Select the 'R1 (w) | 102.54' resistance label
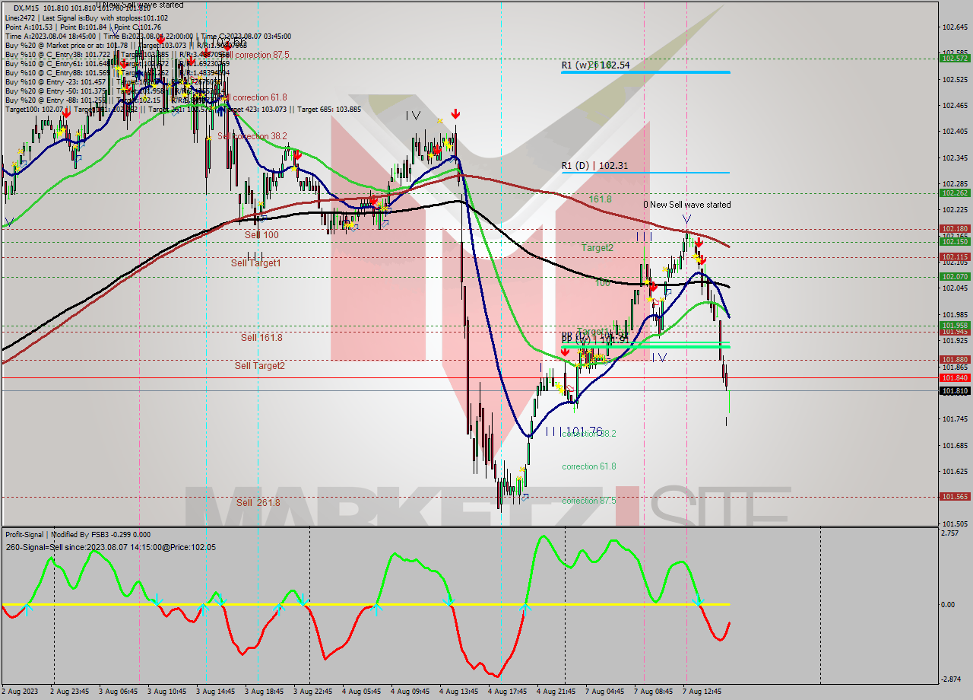The width and height of the screenshot is (973, 700). point(595,65)
